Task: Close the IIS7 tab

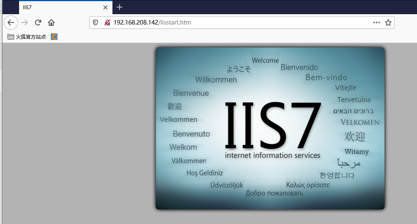Action: (x=105, y=7)
